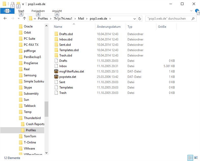
Task: Open the Datei ribbon tab
Action: (x=7, y=11)
